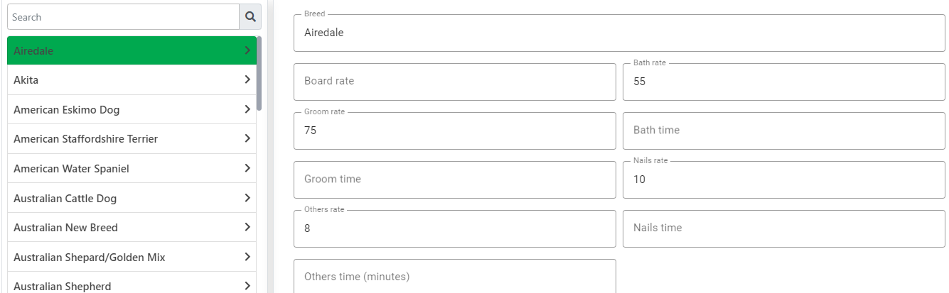Click chevron beside American Water Spaniel

click(247, 168)
